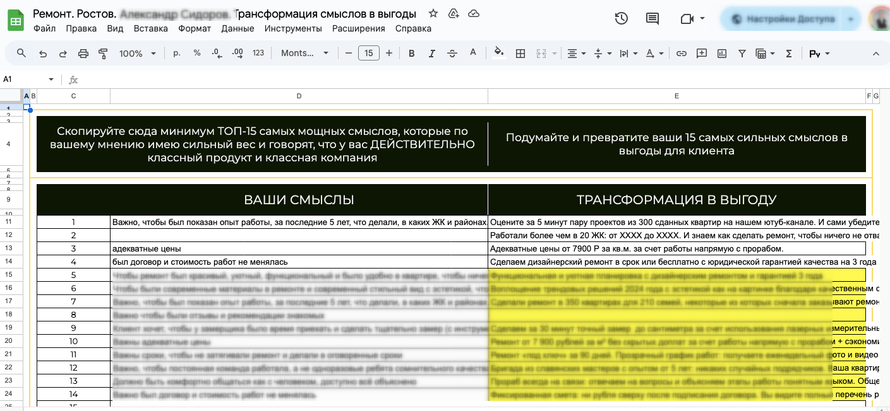Open the Справка menu
This screenshot has width=890, height=411.
tap(413, 28)
